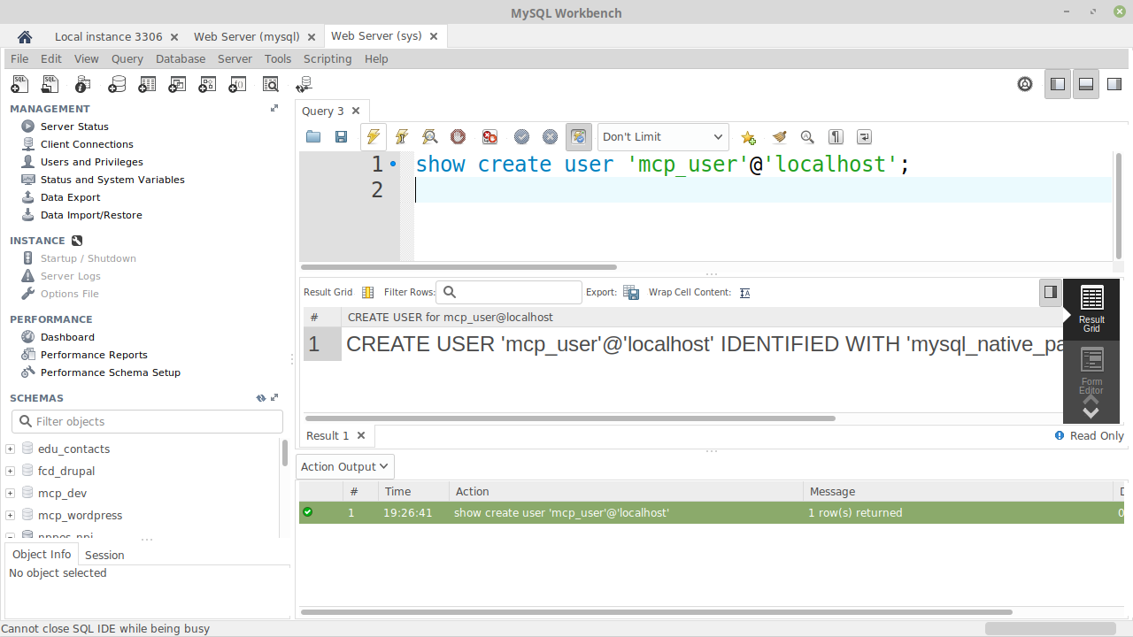
Task: Save the SQL script with the save icon
Action: pos(341,137)
